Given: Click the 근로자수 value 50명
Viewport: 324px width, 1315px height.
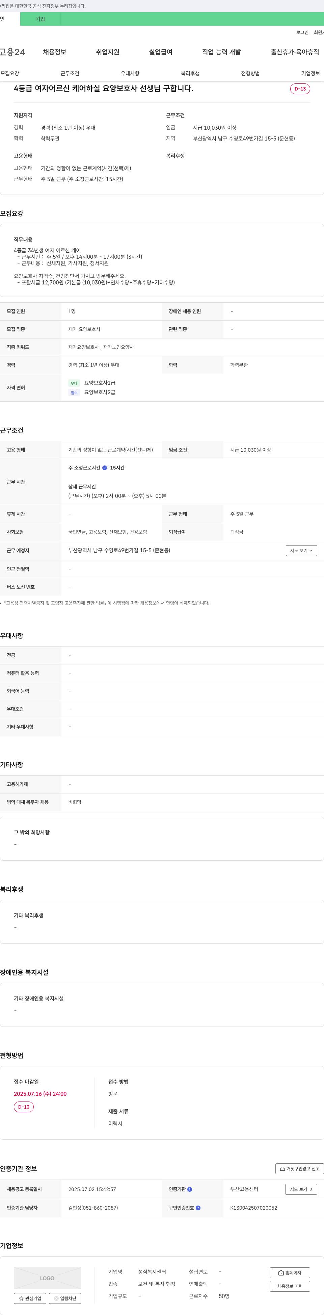Looking at the screenshot, I should 224,1296.
